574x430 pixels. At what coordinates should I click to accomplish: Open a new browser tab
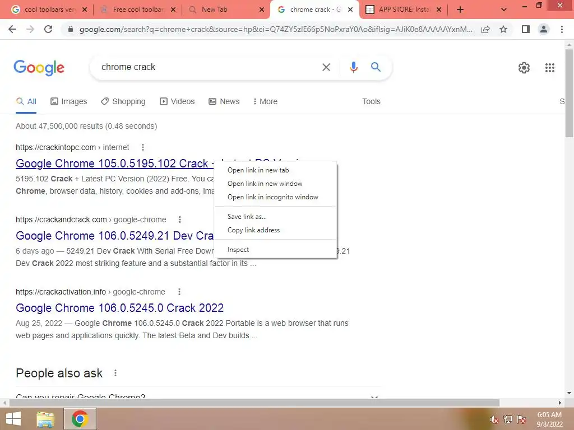click(460, 10)
